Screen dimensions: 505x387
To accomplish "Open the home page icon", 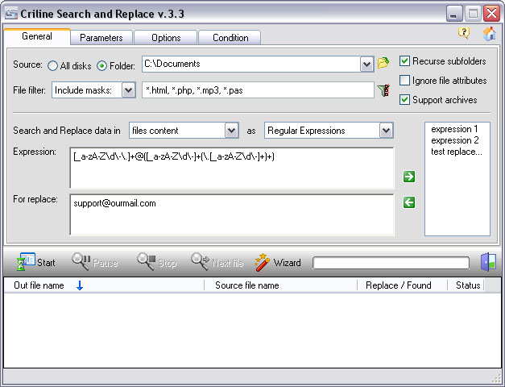I will click(x=489, y=34).
